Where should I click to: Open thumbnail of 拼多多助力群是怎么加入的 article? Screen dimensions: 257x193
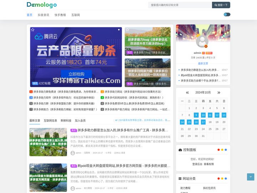48,142
